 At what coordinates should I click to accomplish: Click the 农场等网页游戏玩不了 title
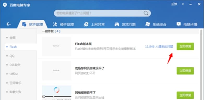click(x=90, y=68)
